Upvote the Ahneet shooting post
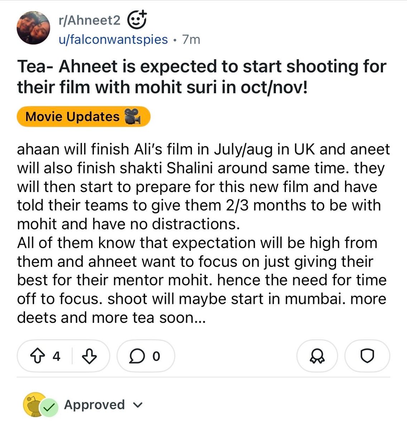Viewport: 407px width, 430px height. (38, 356)
